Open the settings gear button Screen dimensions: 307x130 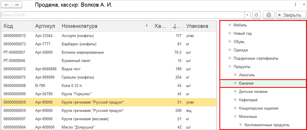269,15
